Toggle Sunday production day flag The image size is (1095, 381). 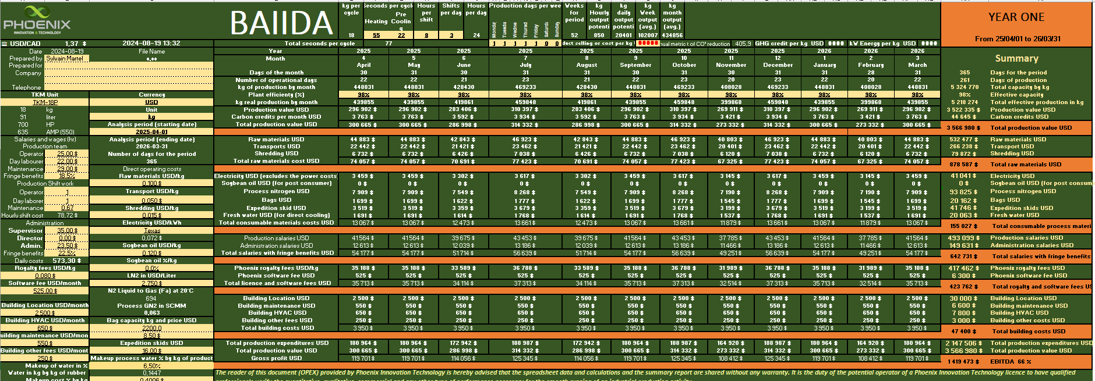coord(557,44)
